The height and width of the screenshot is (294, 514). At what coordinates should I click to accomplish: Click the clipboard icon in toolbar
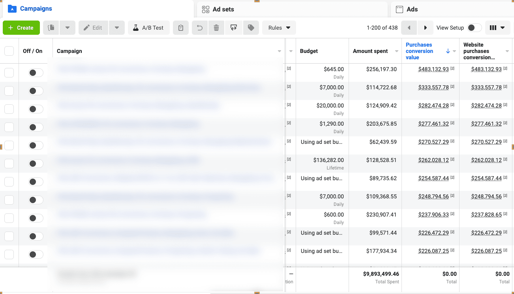pos(181,28)
